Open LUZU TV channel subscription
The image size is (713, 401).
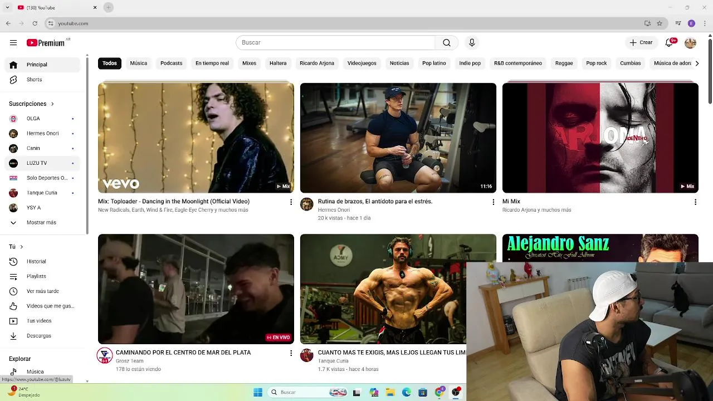point(42,163)
